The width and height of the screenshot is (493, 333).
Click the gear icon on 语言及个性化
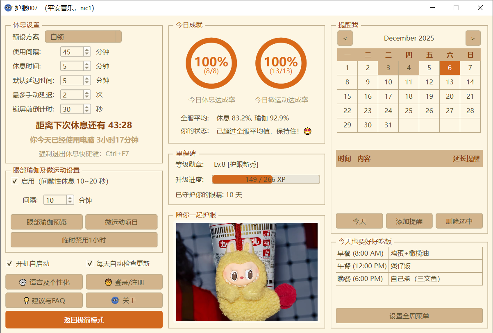click(23, 282)
